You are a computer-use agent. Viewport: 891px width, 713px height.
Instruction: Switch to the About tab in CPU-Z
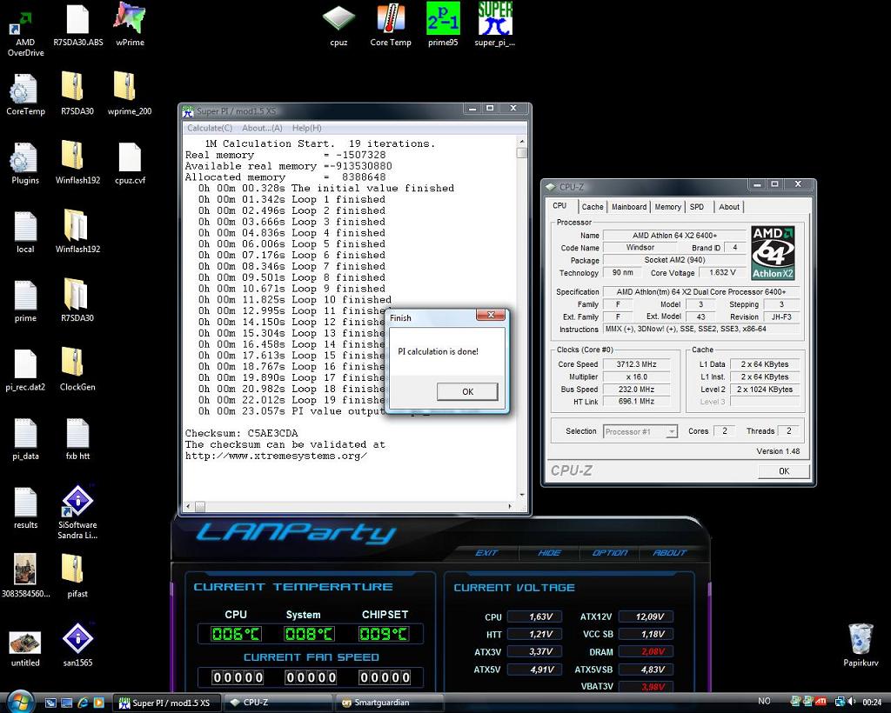click(x=728, y=207)
